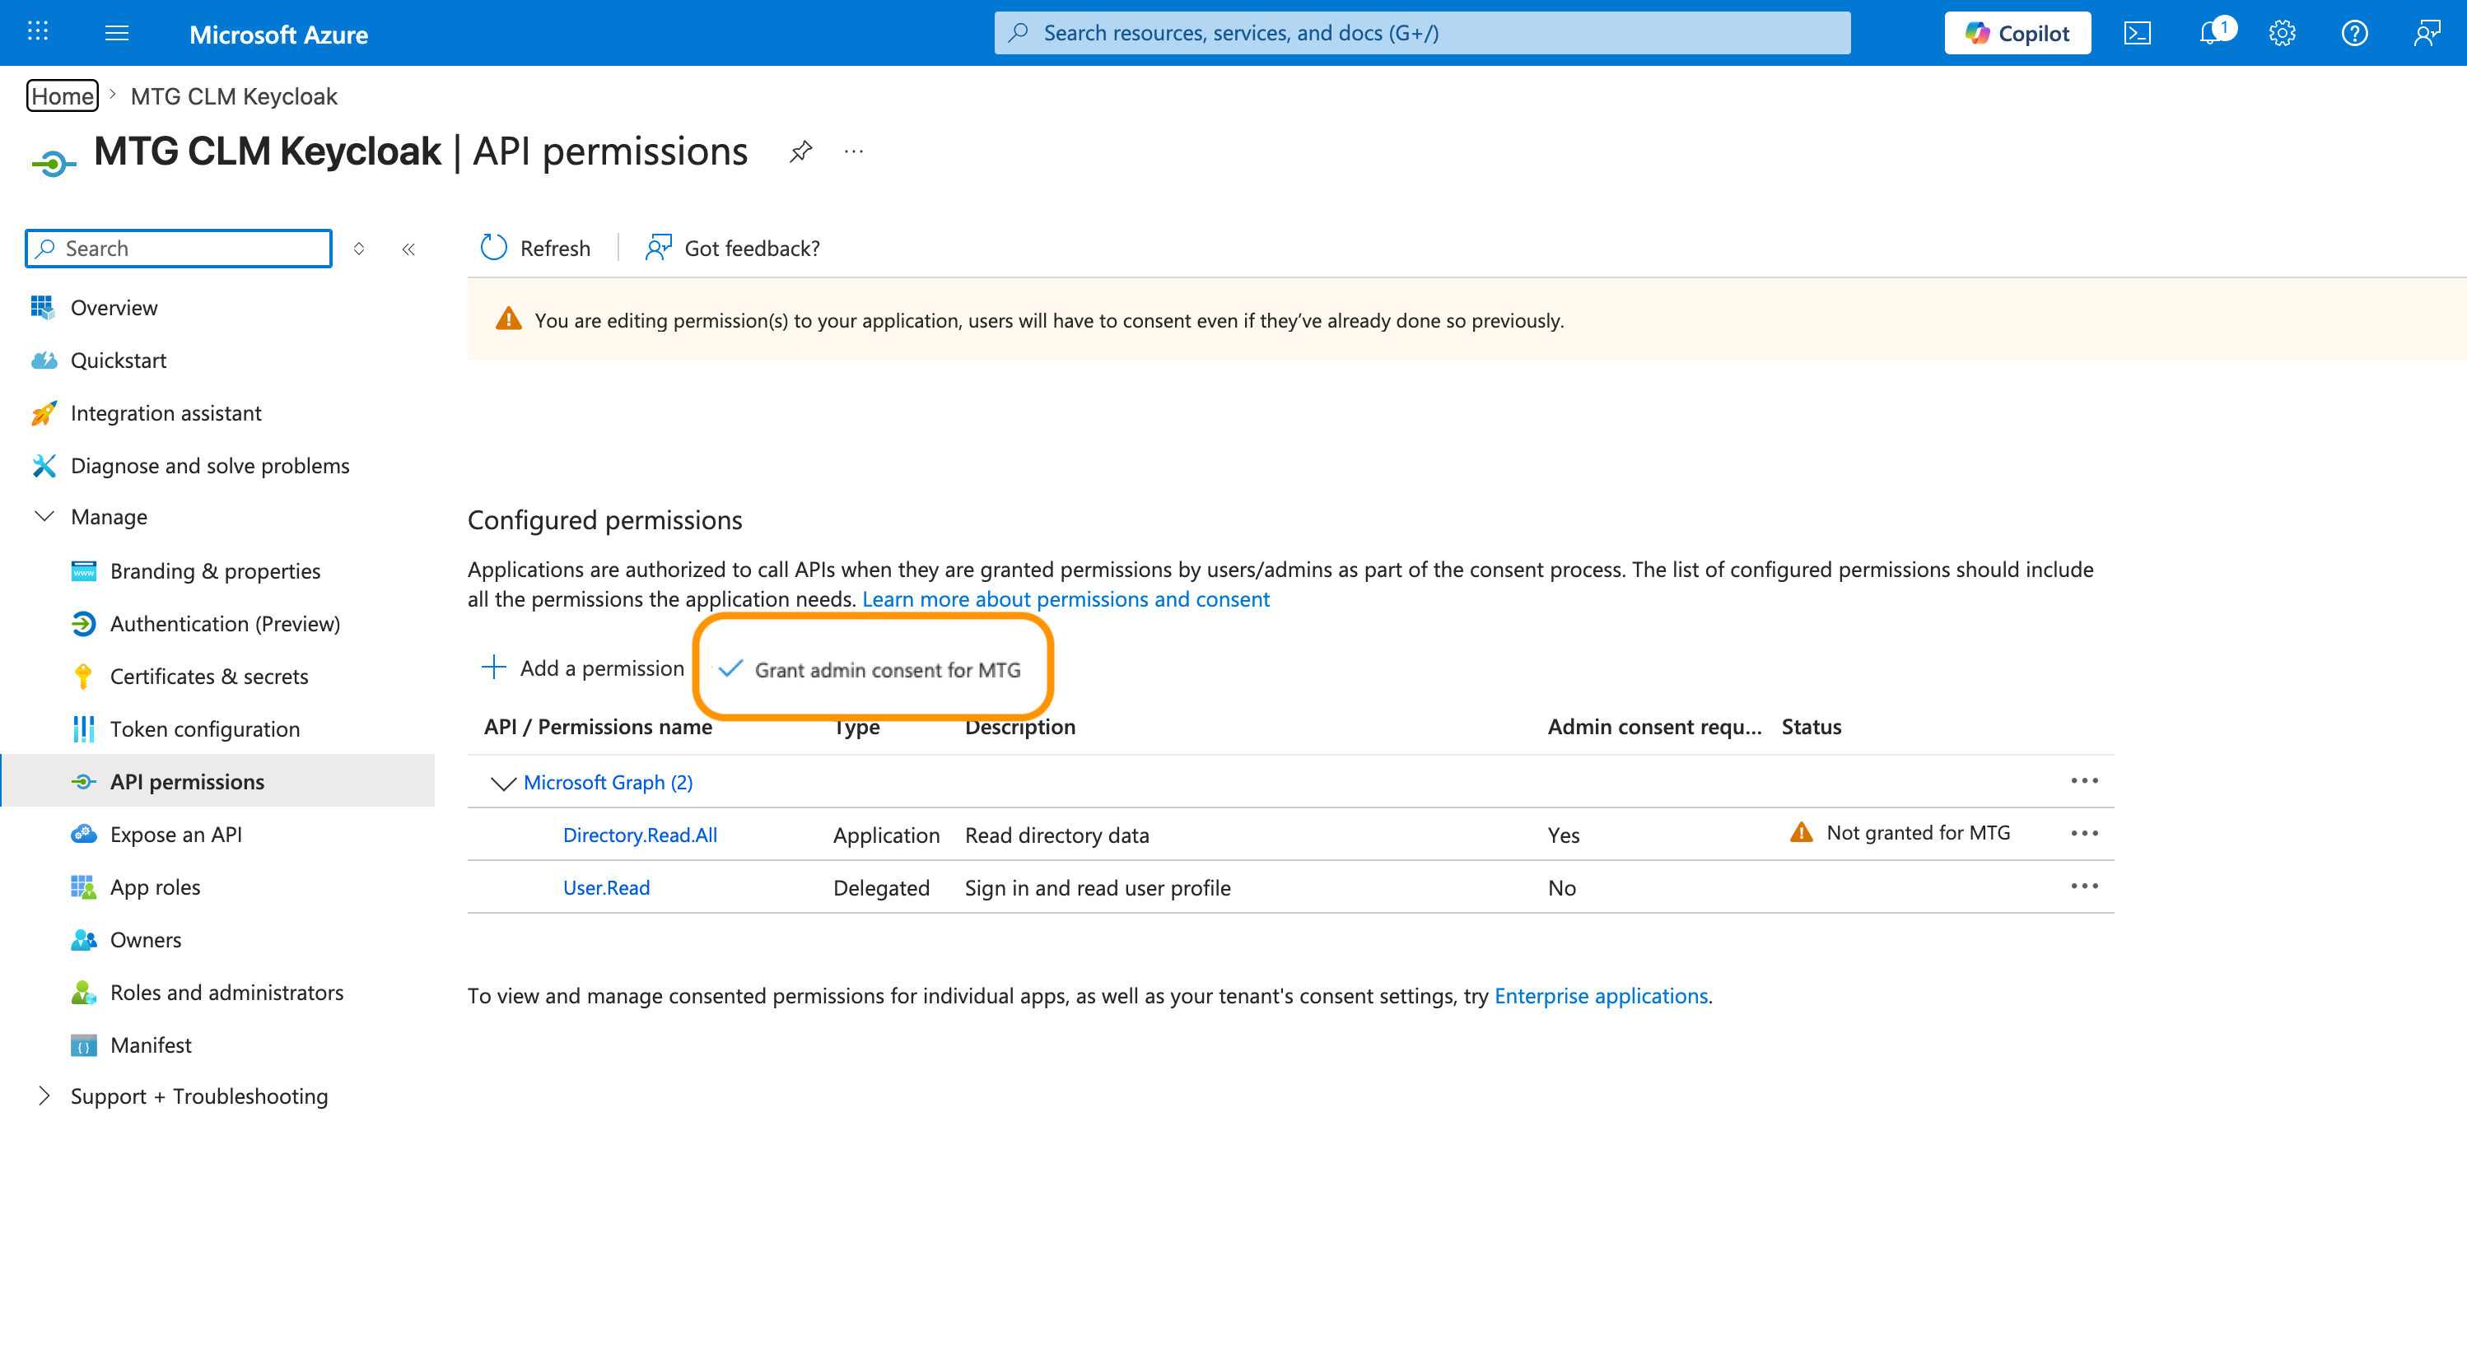The height and width of the screenshot is (1368, 2467).
Task: Click the Manifest icon in sidebar
Action: [x=83, y=1045]
